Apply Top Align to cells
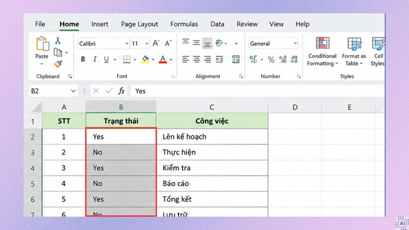The image size is (409, 230). pos(185,42)
